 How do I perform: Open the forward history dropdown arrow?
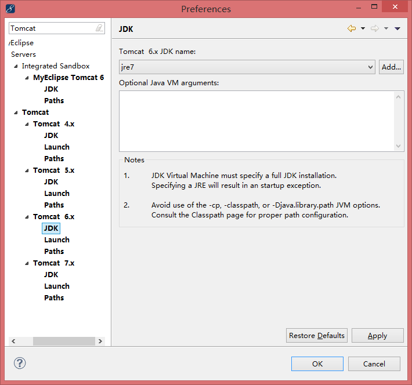coord(386,28)
